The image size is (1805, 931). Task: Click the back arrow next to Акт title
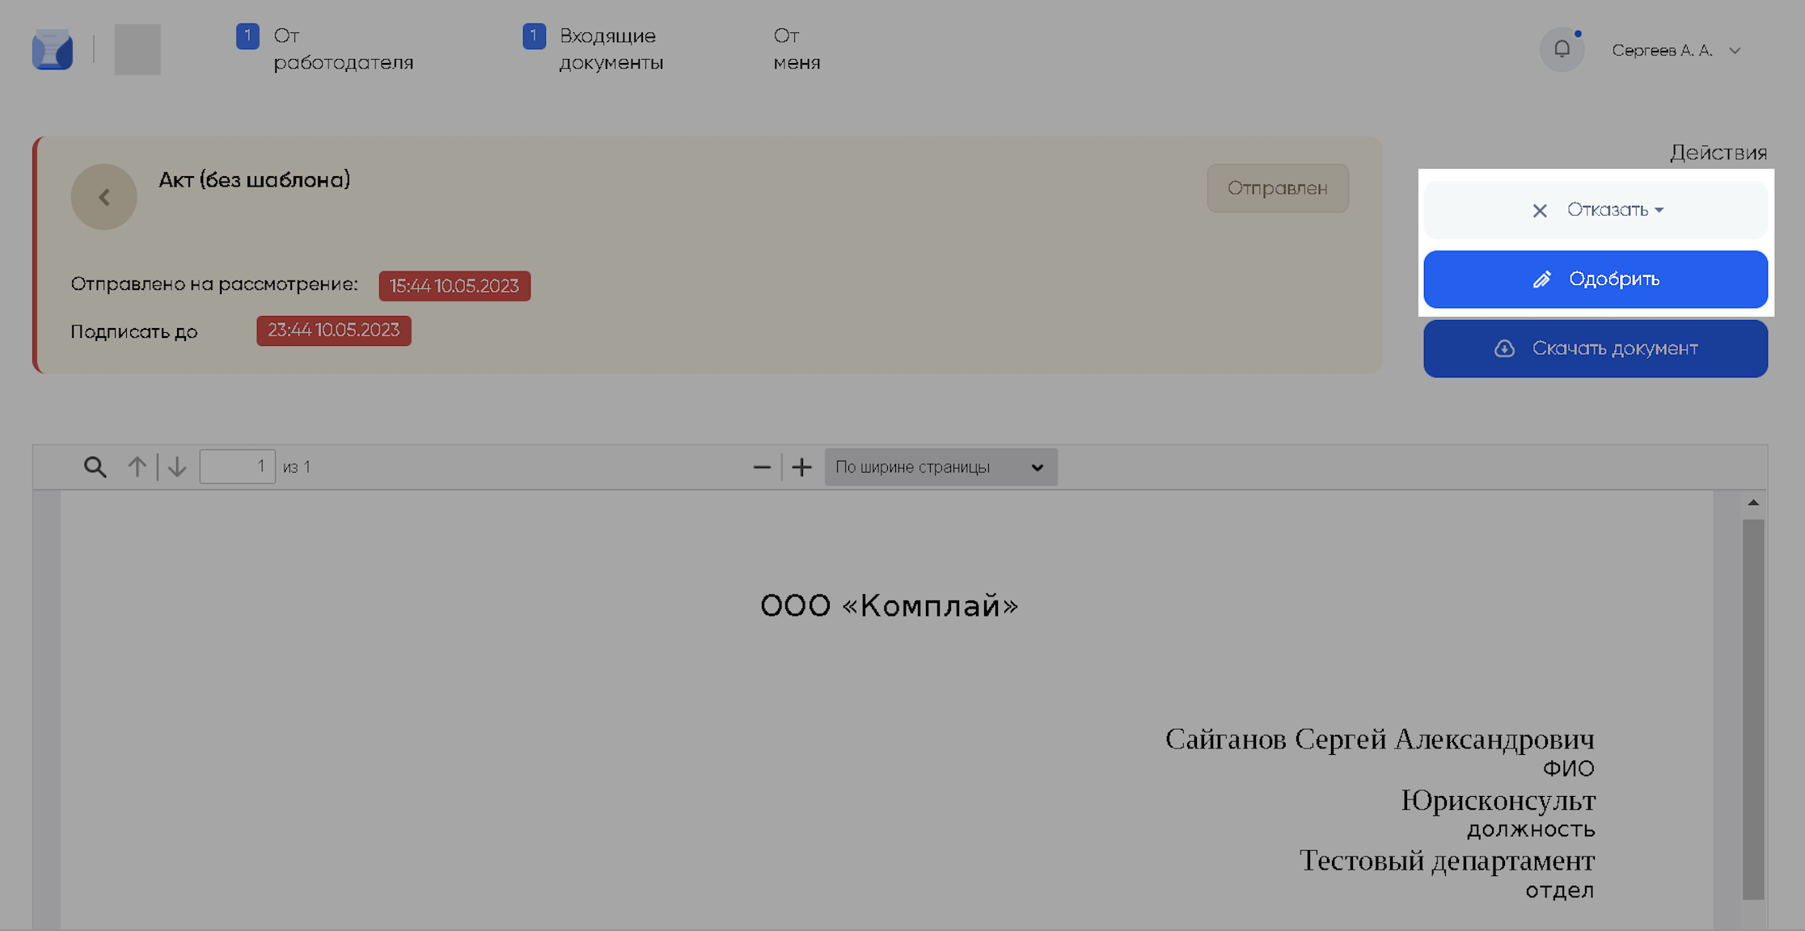[104, 197]
